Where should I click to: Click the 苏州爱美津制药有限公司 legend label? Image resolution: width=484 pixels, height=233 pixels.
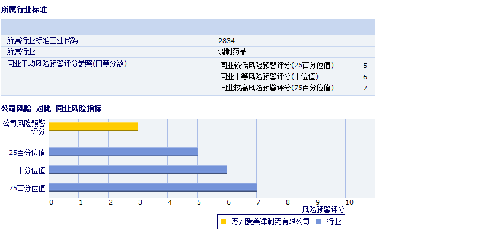pos(270,221)
